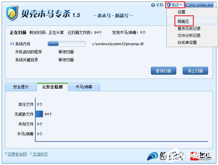This screenshot has height=165, width=218.
Task: Click the 无威胁文件 chart label
Action: pos(24,114)
